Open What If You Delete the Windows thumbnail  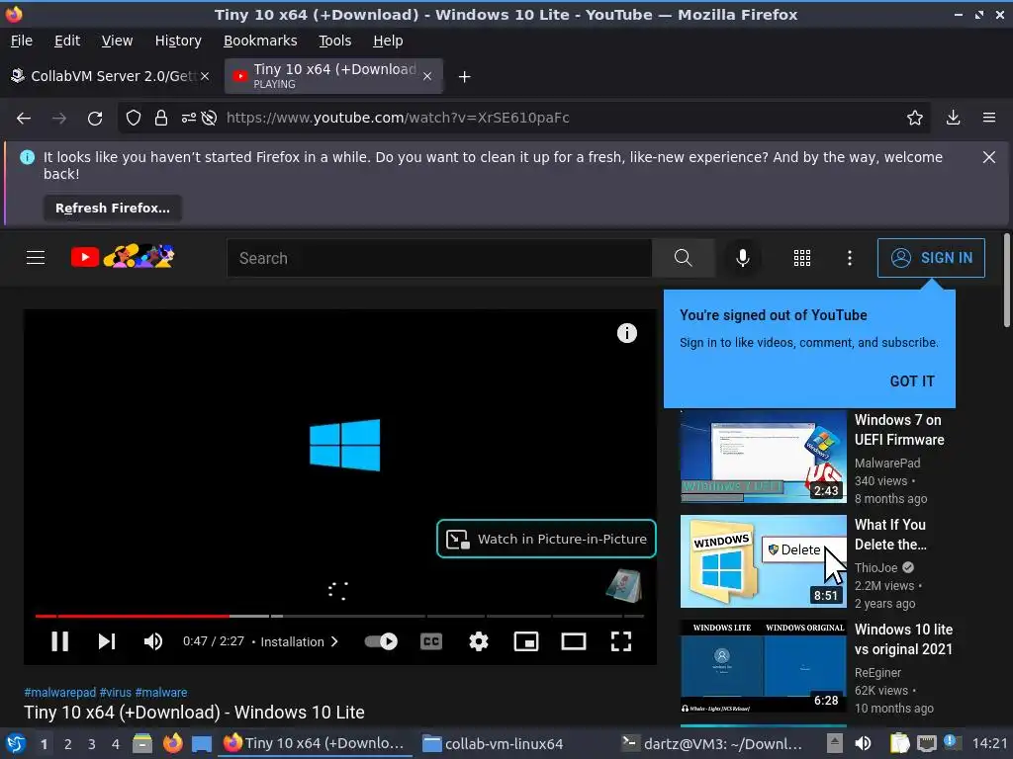click(763, 561)
